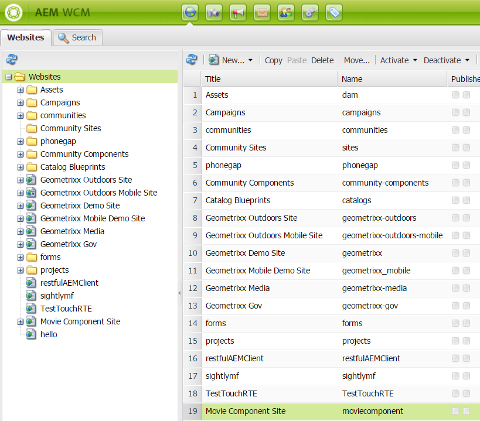The image size is (480, 421).
Task: Open the Users people icon in header
Action: (x=286, y=12)
